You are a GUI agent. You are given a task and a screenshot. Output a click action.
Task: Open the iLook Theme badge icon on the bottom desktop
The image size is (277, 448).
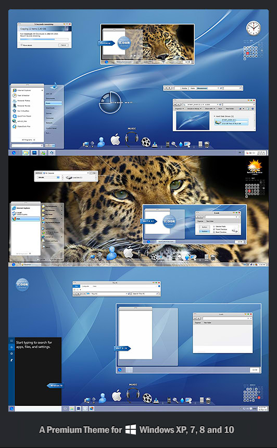click(22, 285)
